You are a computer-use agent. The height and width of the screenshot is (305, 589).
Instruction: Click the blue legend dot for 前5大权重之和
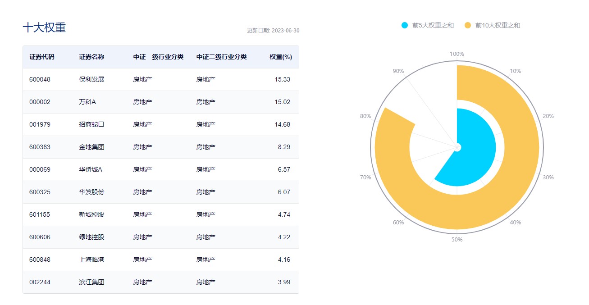coord(404,25)
